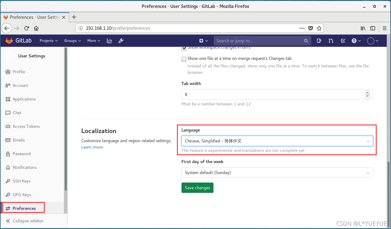Open the analytics chart icon in navbar

[109, 41]
